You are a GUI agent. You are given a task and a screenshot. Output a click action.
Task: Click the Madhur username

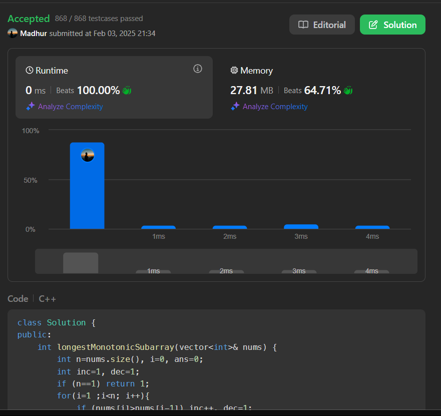[x=34, y=34]
